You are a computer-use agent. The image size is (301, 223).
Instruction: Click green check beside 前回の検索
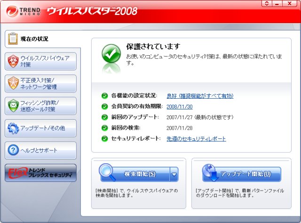[x=104, y=128]
